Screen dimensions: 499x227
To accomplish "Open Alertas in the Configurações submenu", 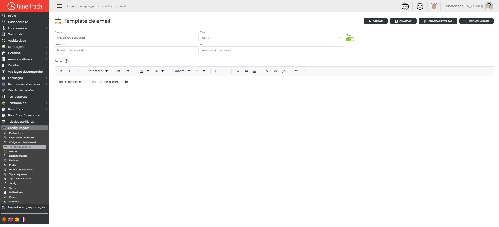I will pos(13,151).
